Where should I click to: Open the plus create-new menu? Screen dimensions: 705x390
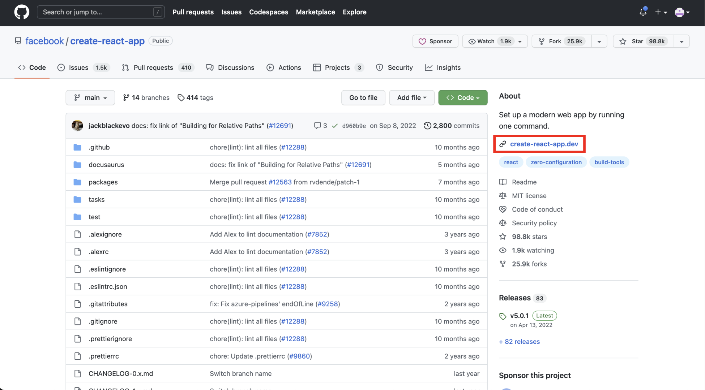point(661,12)
